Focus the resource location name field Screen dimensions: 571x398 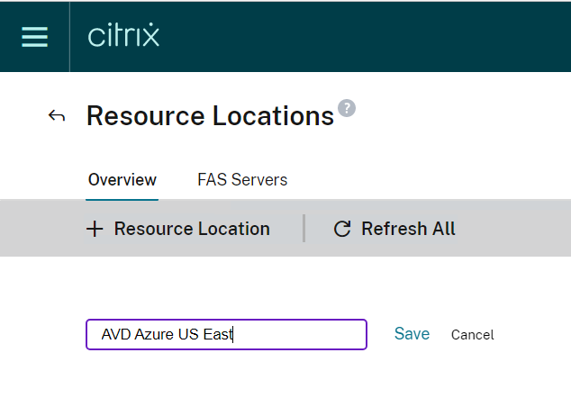[297, 334]
